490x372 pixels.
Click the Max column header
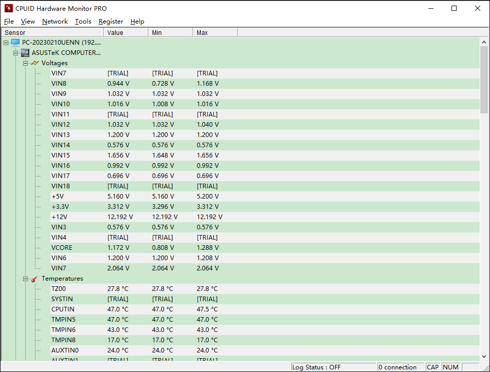coord(215,33)
